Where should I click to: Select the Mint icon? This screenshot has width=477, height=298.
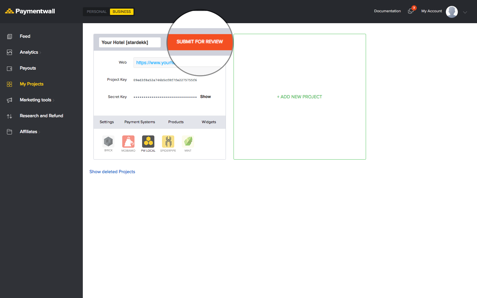(188, 142)
